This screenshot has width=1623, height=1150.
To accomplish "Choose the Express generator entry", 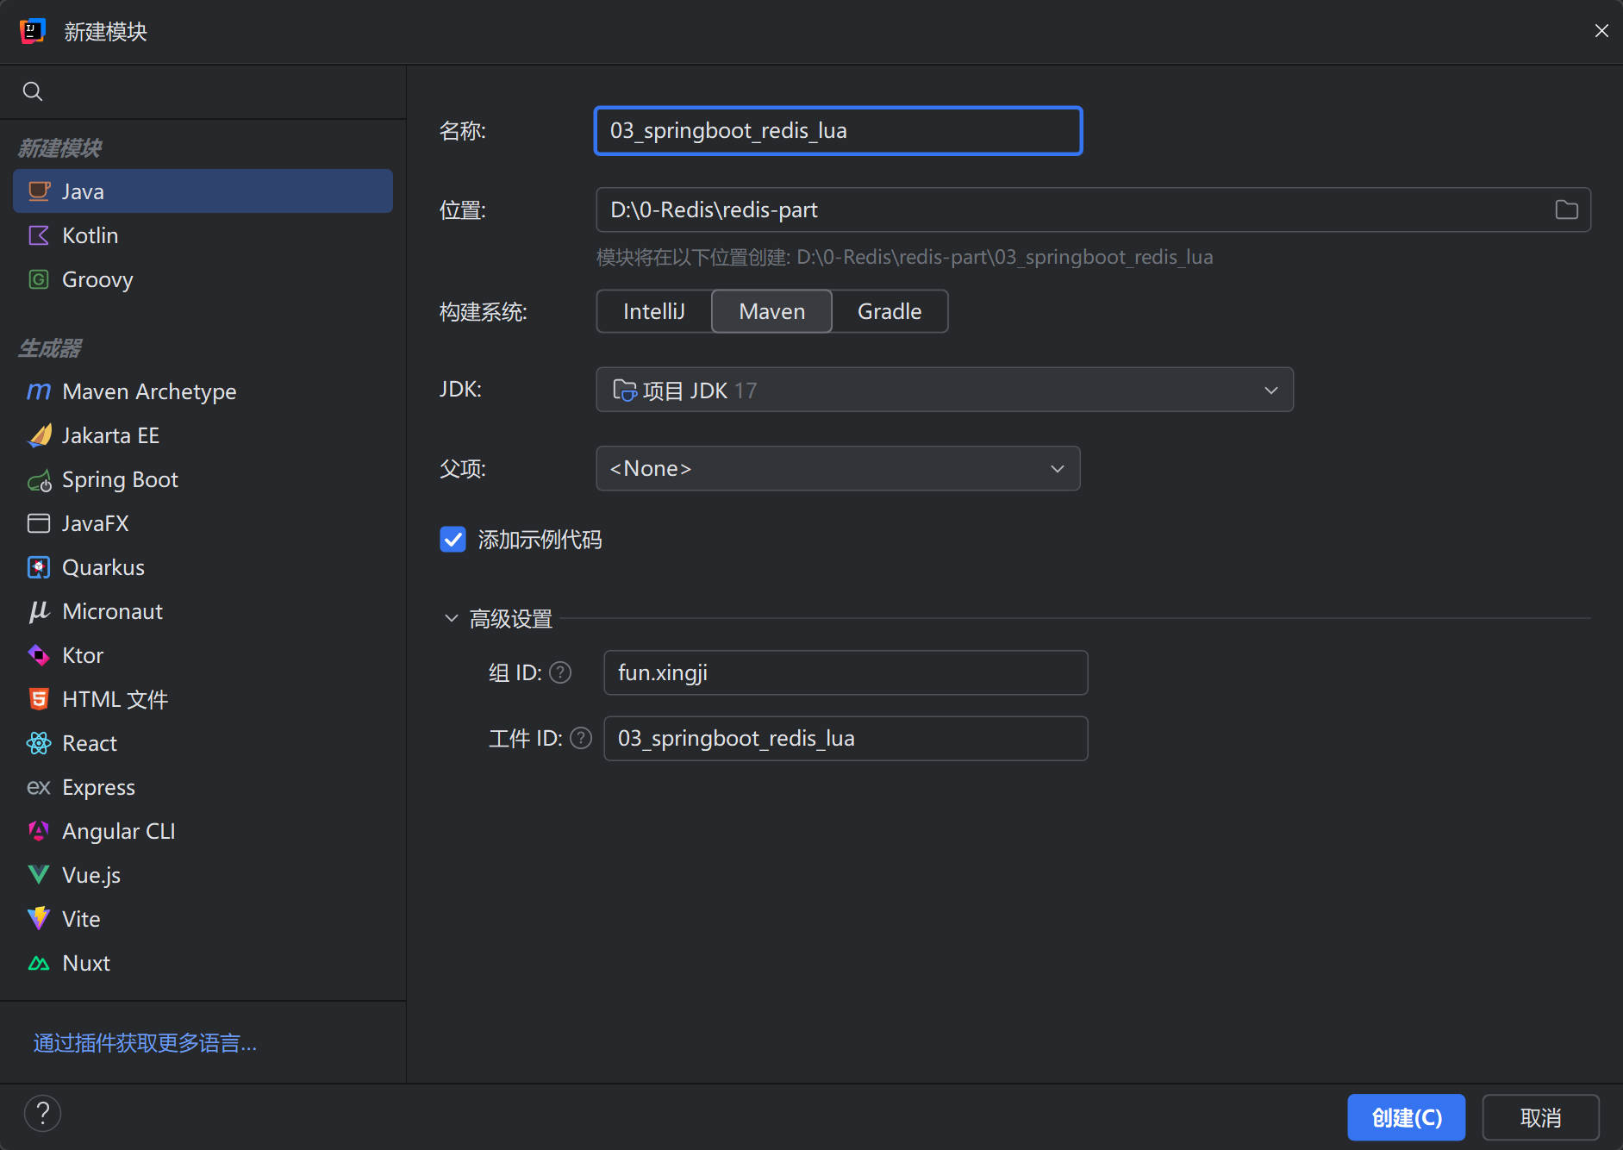I will click(203, 787).
